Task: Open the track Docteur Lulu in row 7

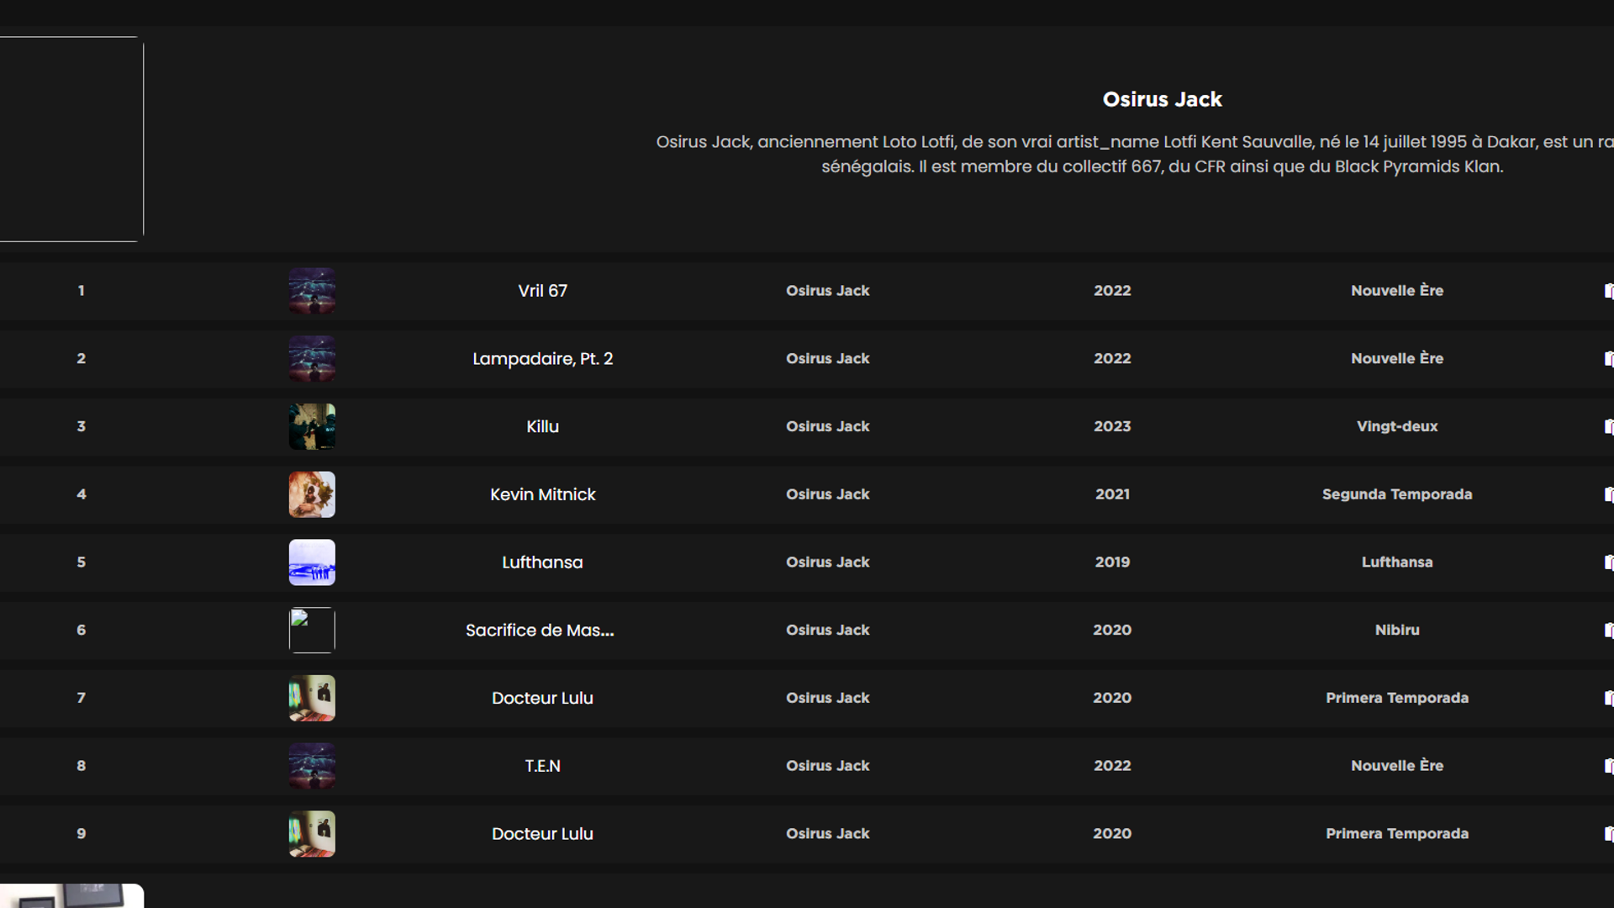Action: [x=542, y=698]
